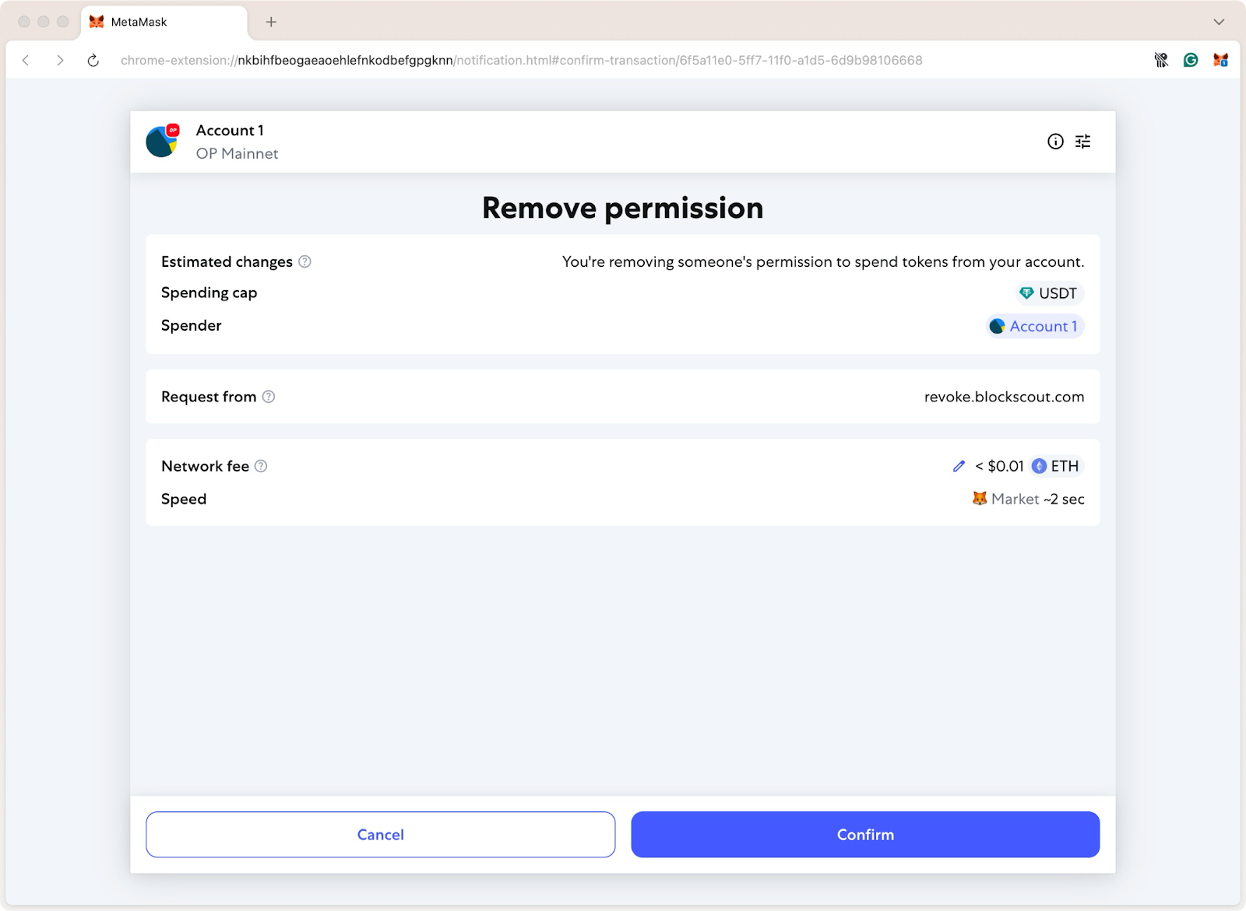Viewport: 1246px width, 911px height.
Task: Click the 'Request from' label
Action: pos(209,397)
